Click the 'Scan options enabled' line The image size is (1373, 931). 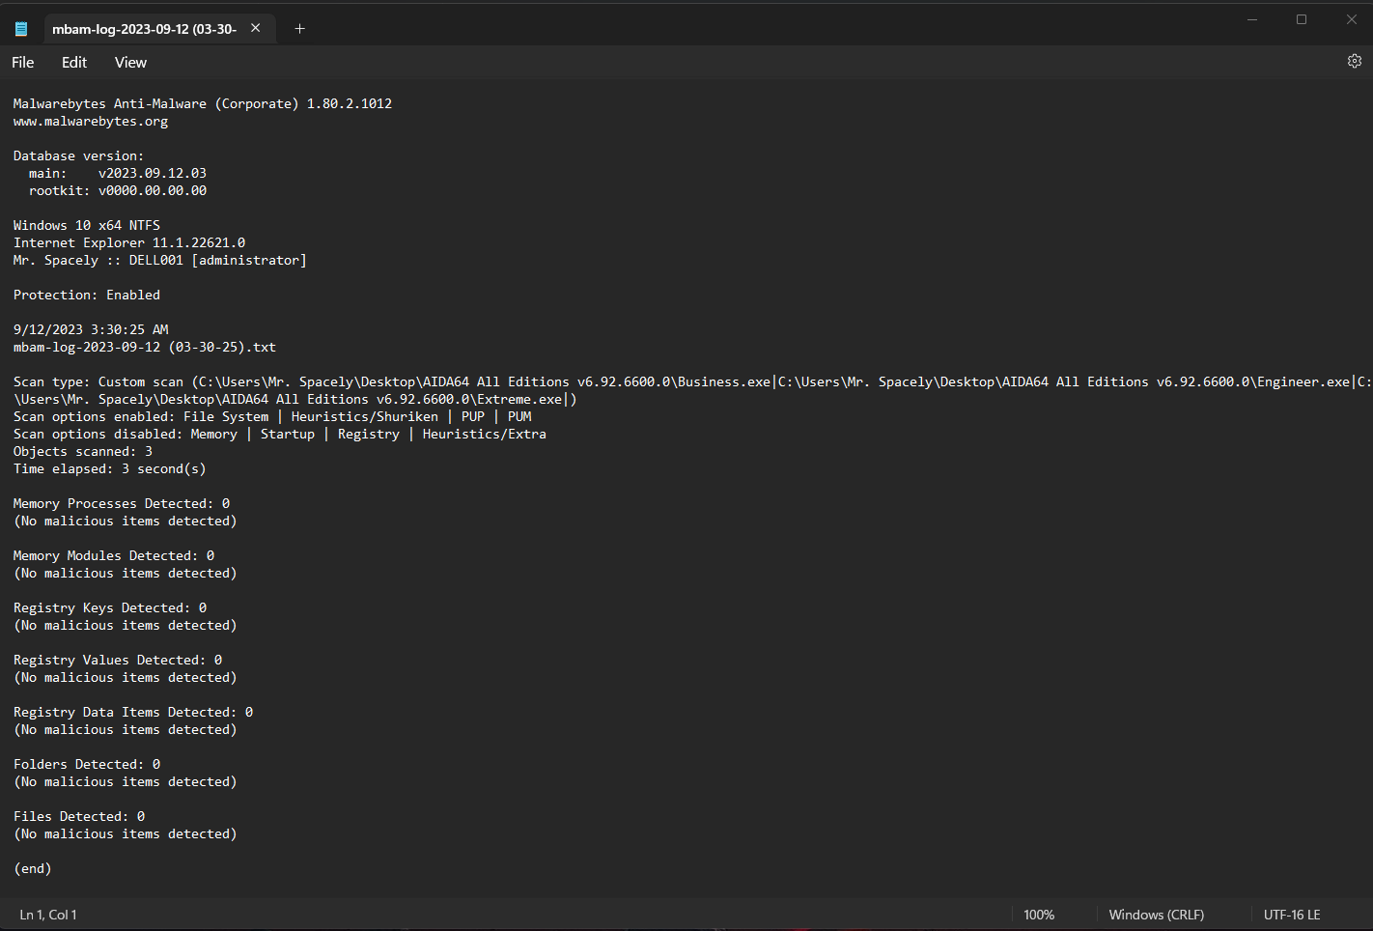point(272,416)
